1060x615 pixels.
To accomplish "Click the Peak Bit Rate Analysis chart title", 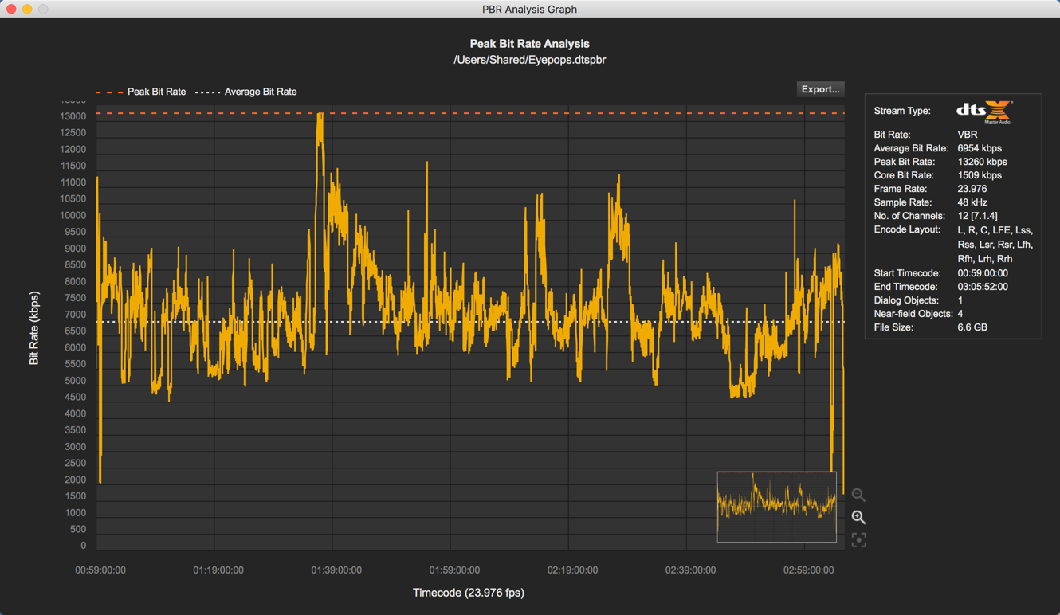I will (529, 44).
